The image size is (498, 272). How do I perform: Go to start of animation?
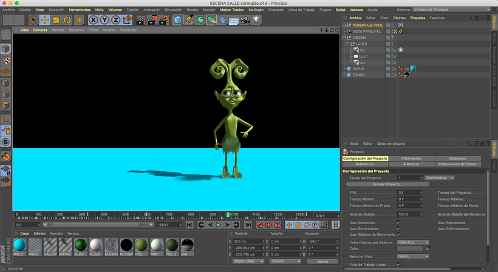(189, 225)
